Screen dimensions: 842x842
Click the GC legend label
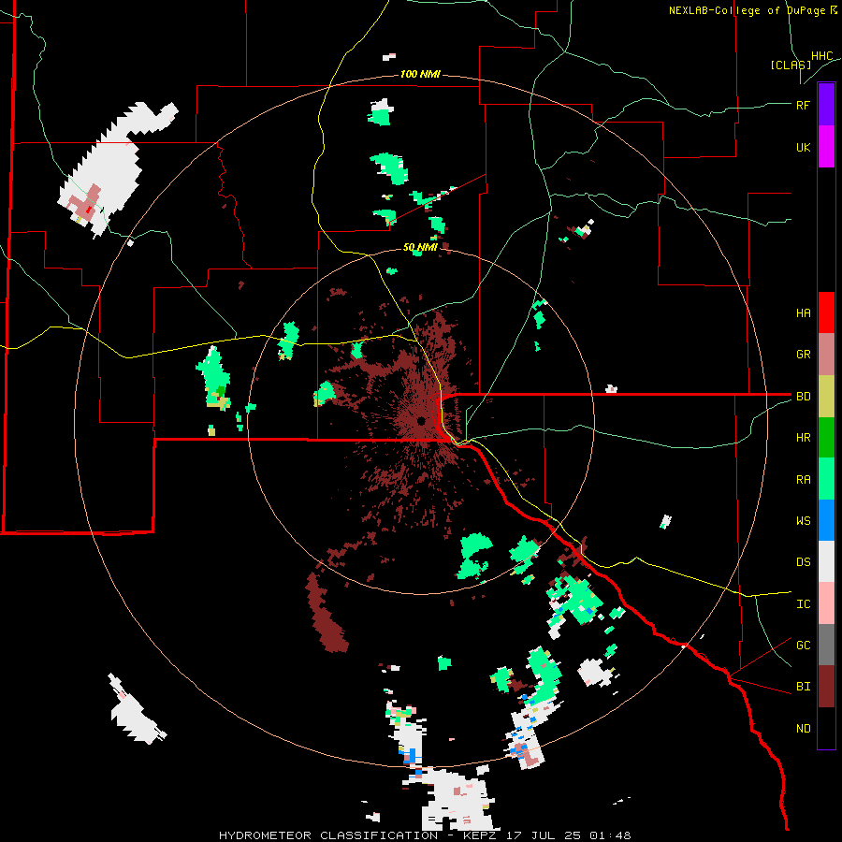pos(804,646)
